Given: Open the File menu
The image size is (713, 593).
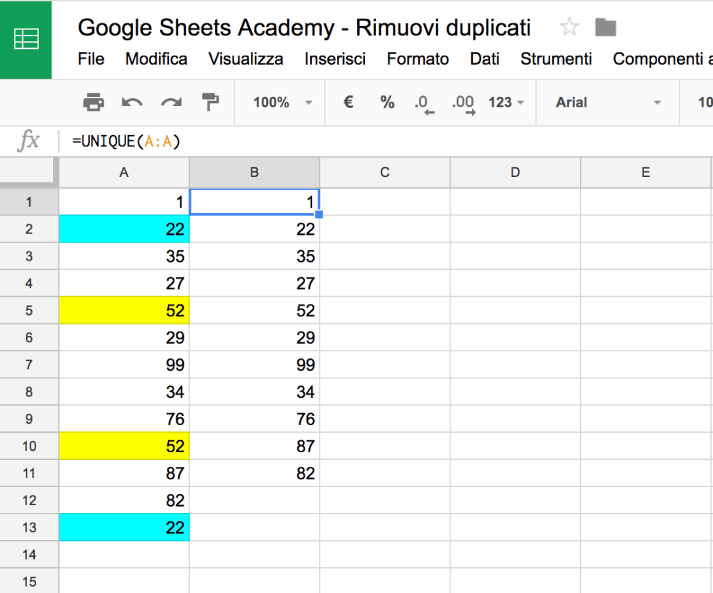Looking at the screenshot, I should pyautogui.click(x=91, y=59).
